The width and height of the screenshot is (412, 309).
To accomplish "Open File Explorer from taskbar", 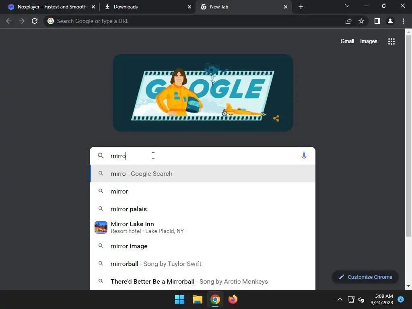I will coord(197,299).
